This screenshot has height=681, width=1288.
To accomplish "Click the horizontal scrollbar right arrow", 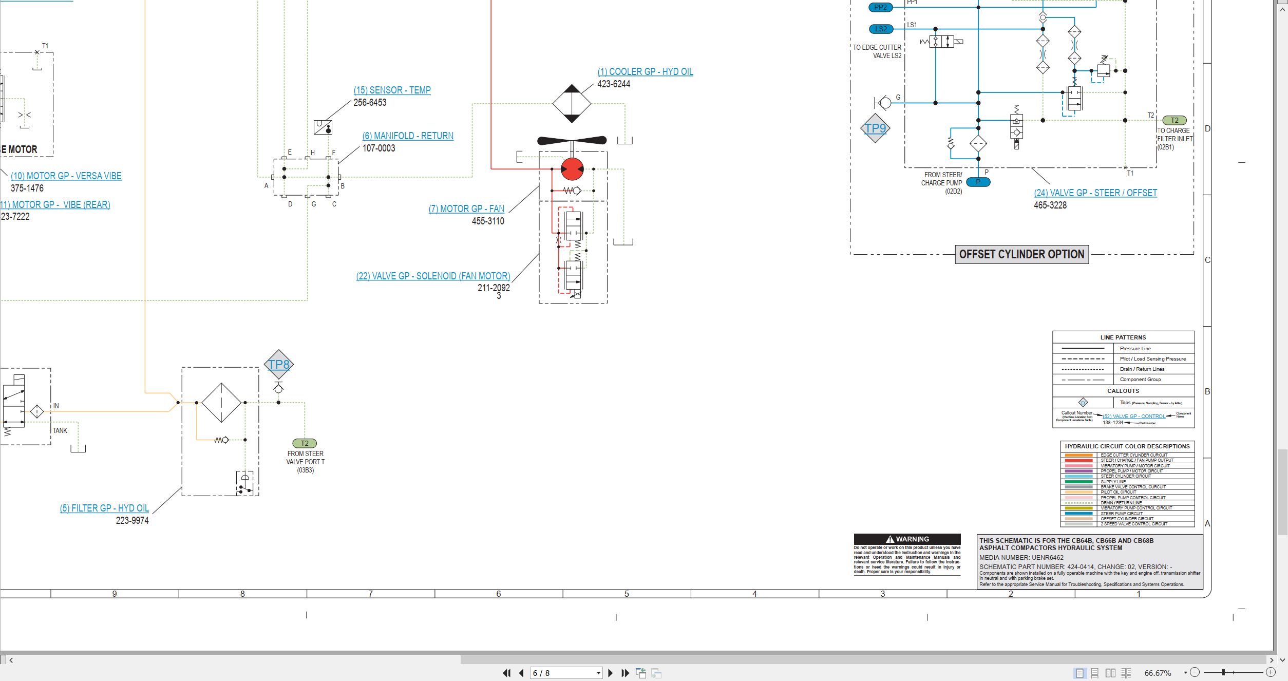I will point(1271,660).
